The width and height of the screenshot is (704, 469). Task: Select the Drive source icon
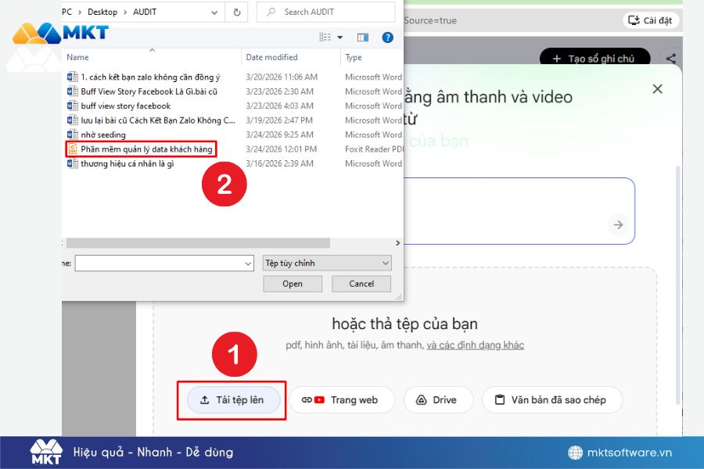[x=422, y=399]
